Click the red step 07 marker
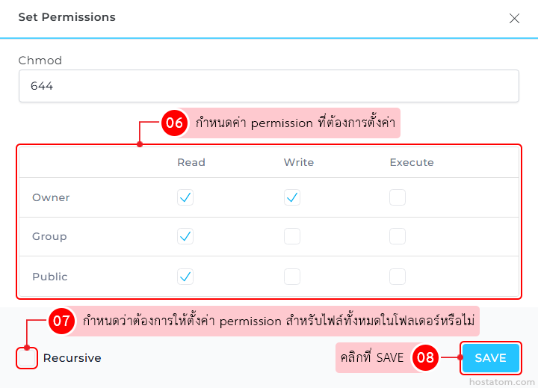 point(61,322)
